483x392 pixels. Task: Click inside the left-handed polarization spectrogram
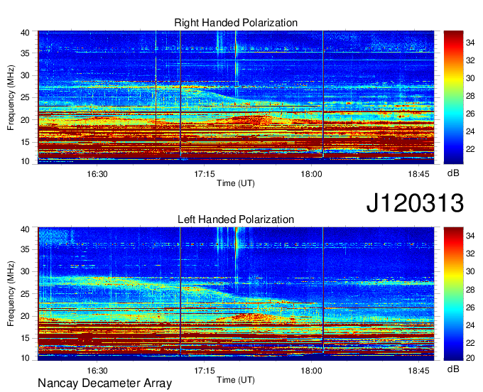click(236, 294)
